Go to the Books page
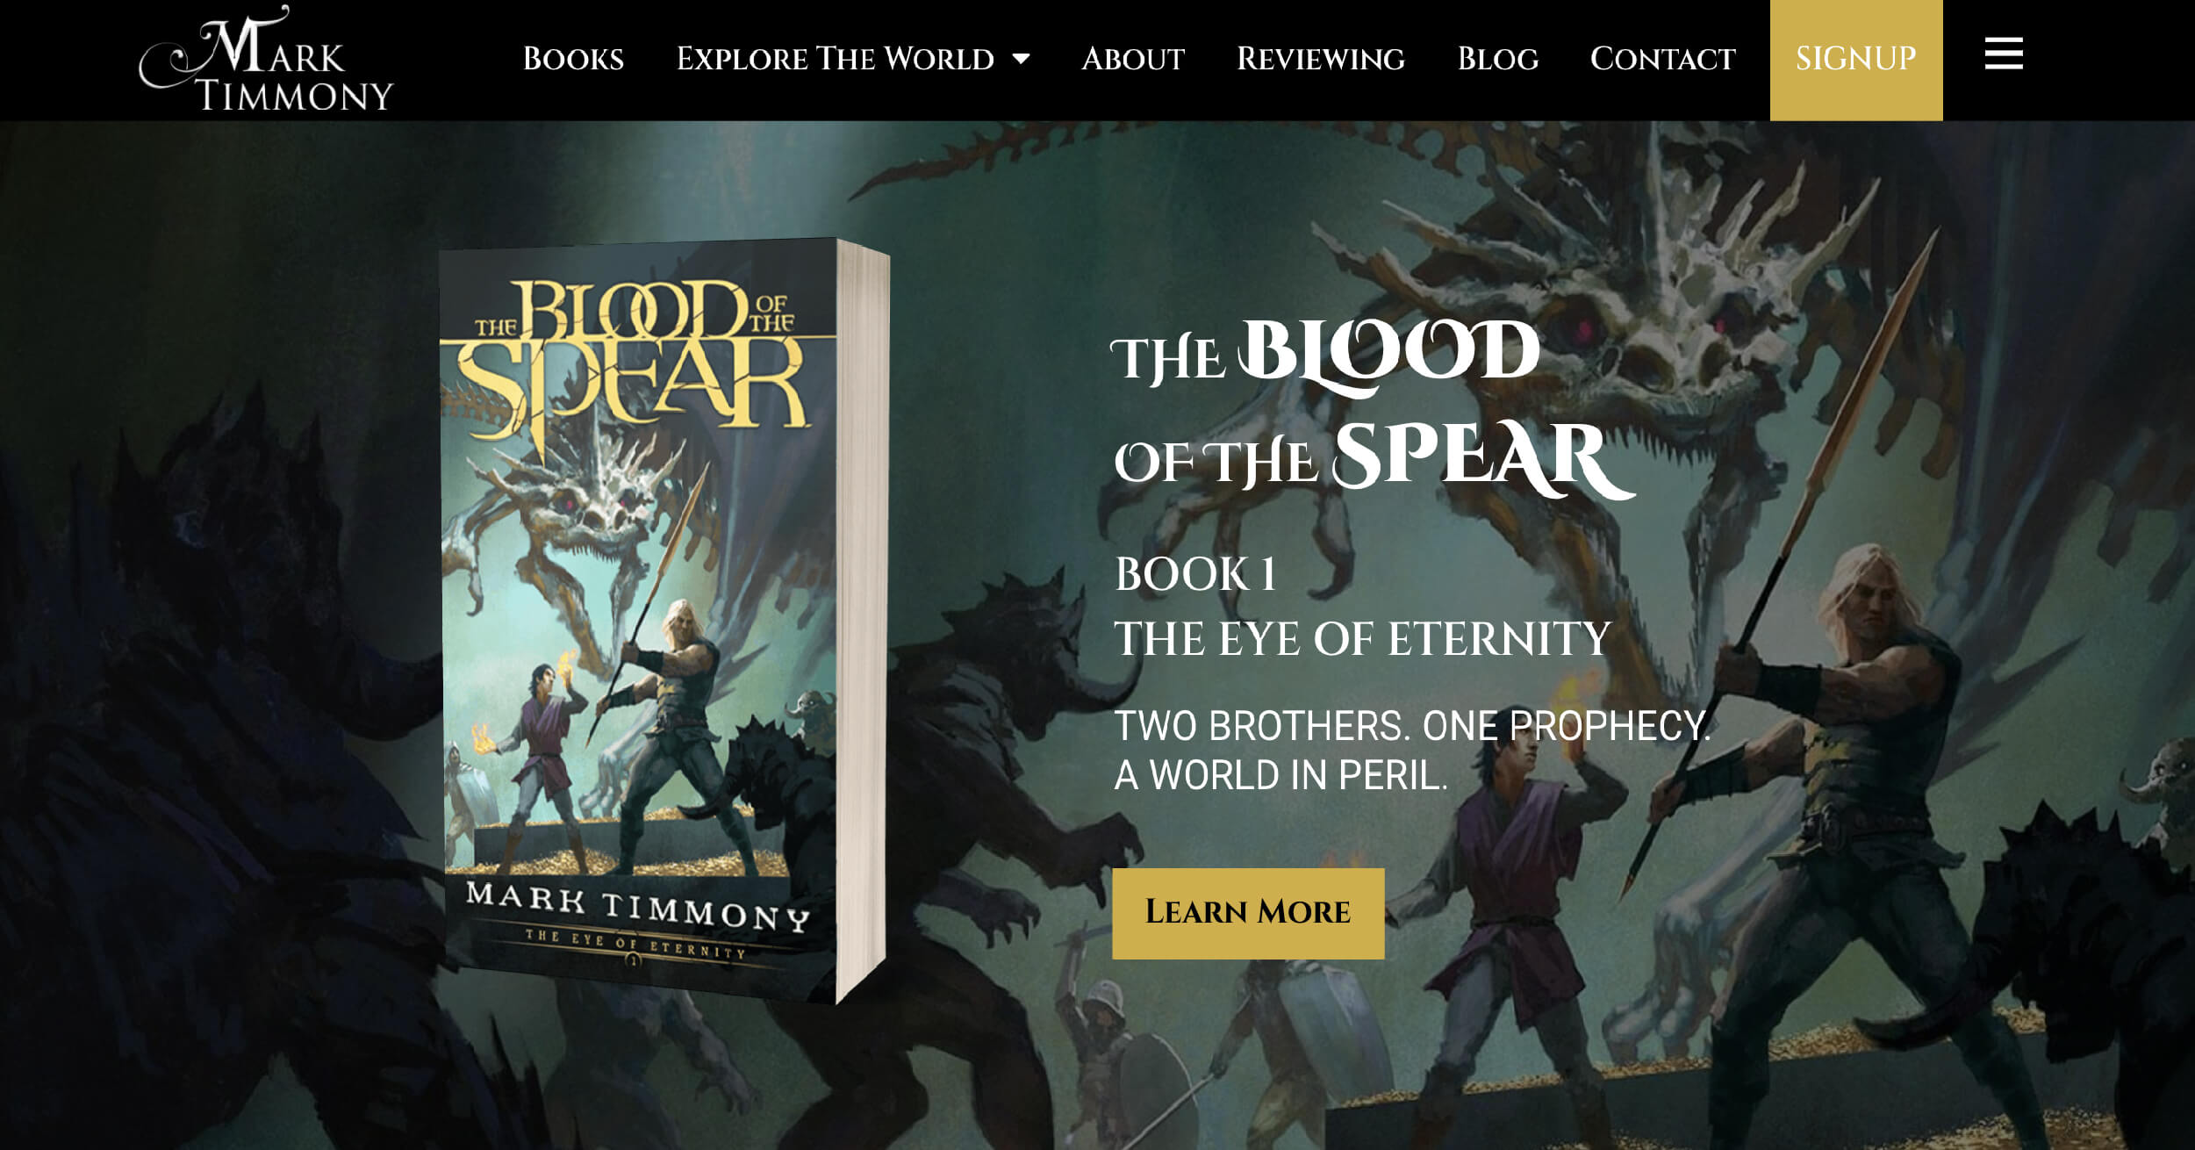Viewport: 2195px width, 1150px height. 573,59
